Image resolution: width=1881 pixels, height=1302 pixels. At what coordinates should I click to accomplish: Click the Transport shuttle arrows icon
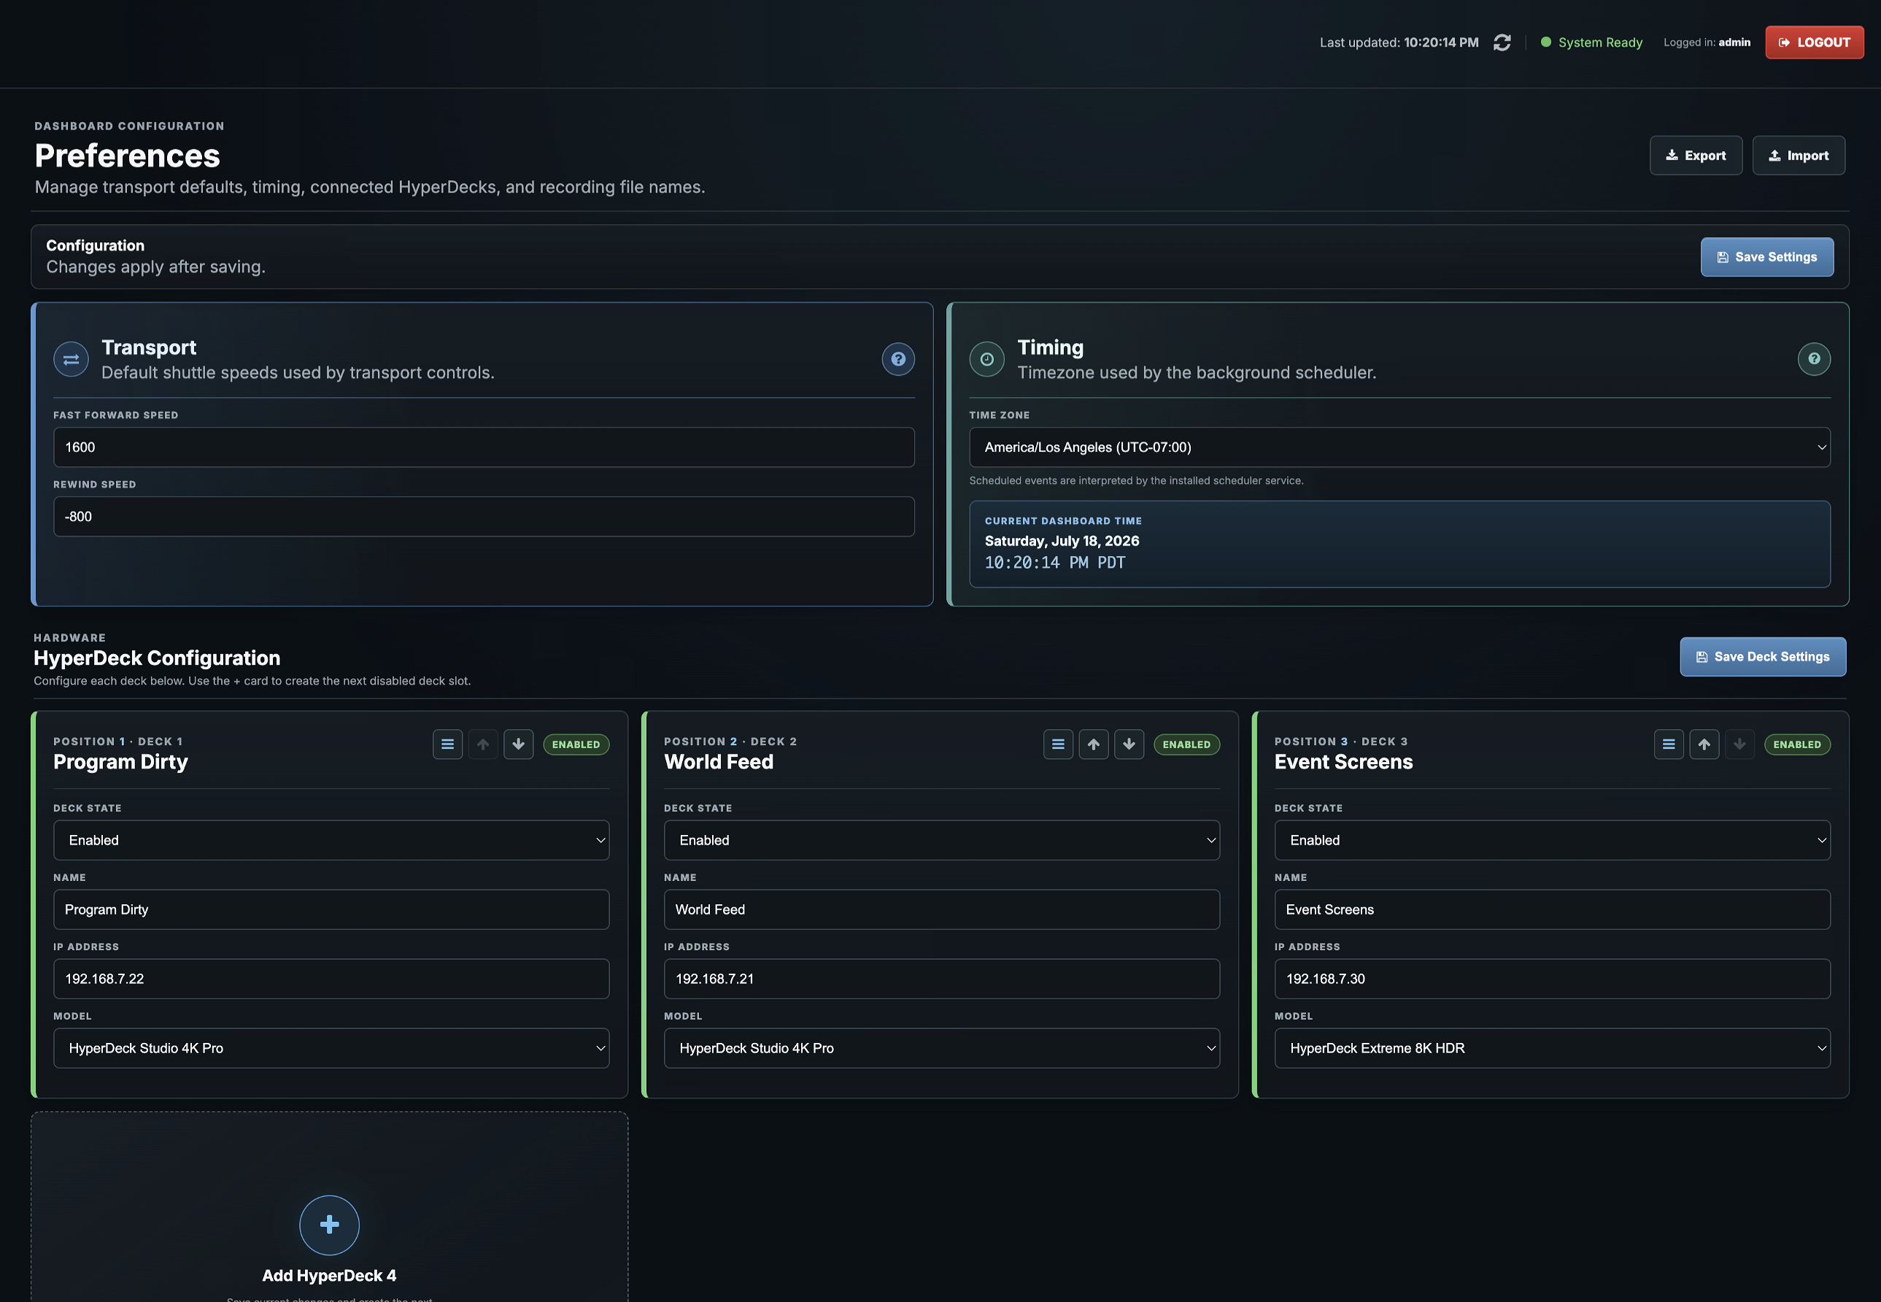71,359
